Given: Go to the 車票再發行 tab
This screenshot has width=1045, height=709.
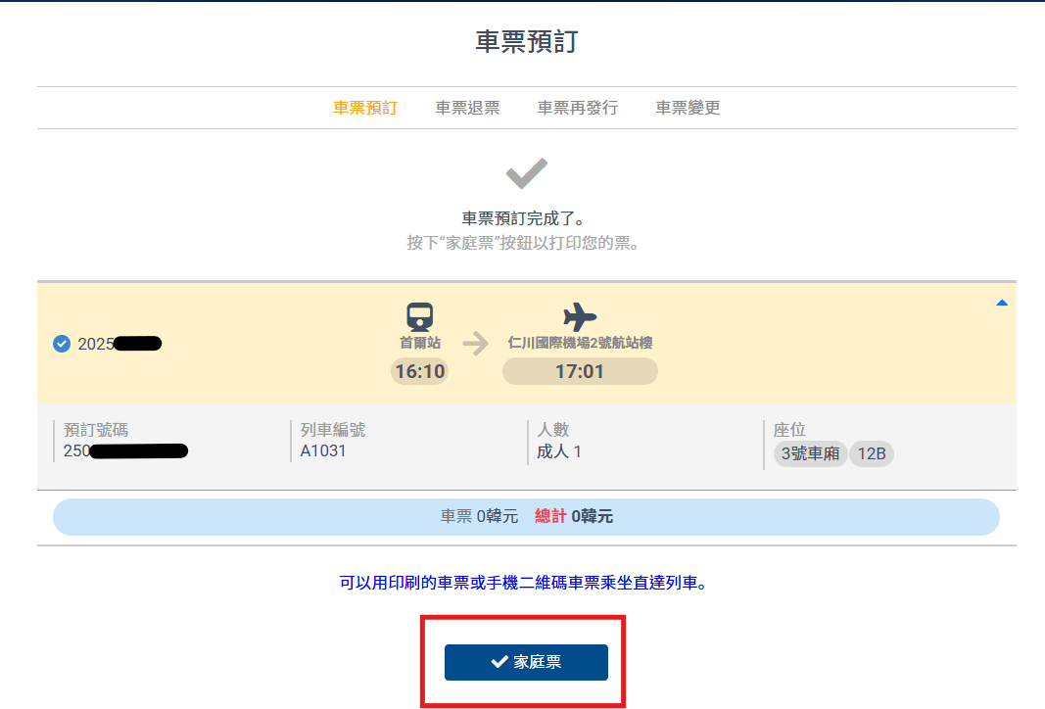Looking at the screenshot, I should [x=577, y=108].
